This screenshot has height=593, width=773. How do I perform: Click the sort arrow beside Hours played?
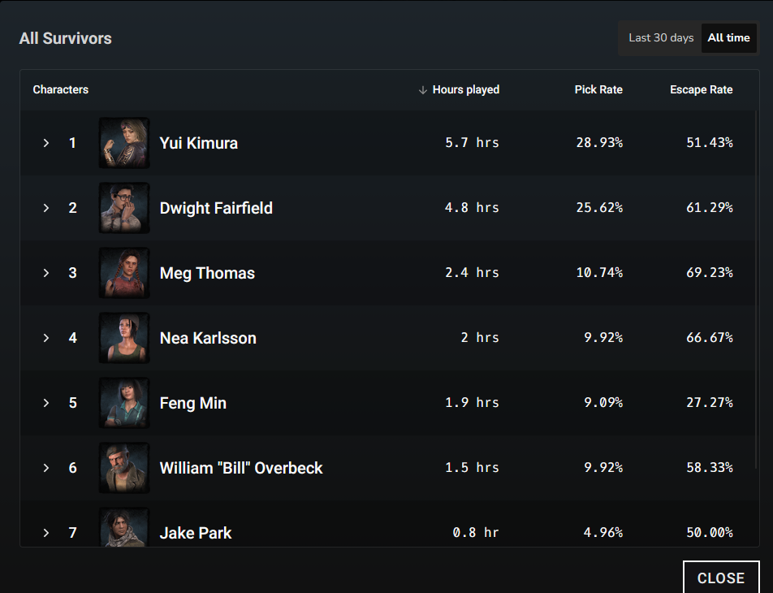pyautogui.click(x=422, y=90)
